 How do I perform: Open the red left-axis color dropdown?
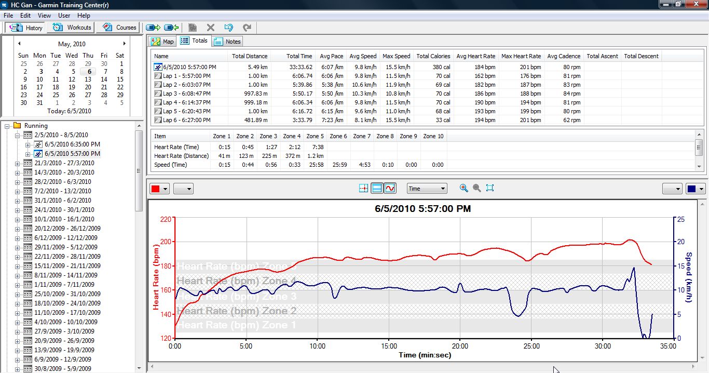[x=159, y=189]
